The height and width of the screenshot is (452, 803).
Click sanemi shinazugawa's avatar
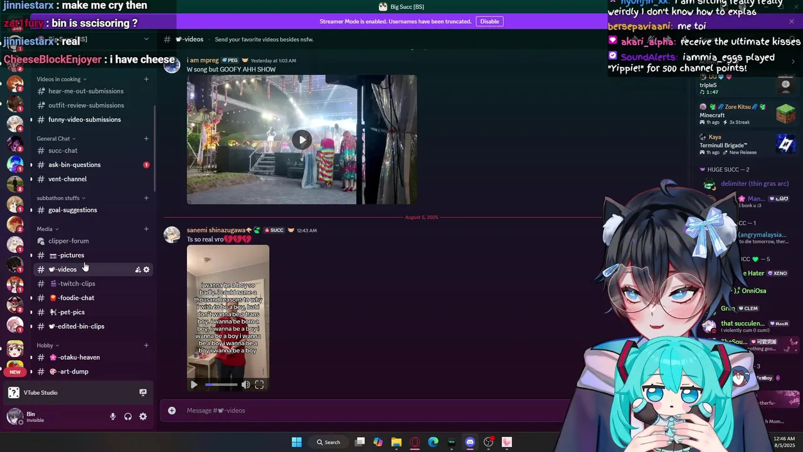point(172,235)
